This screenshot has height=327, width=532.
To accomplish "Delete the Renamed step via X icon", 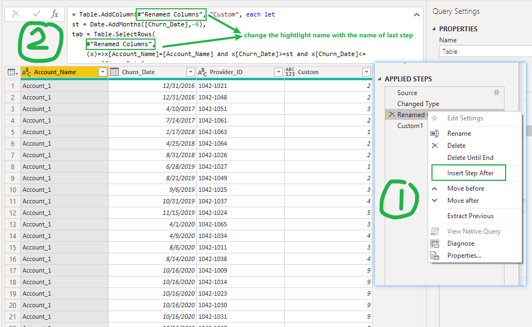I will [x=392, y=114].
